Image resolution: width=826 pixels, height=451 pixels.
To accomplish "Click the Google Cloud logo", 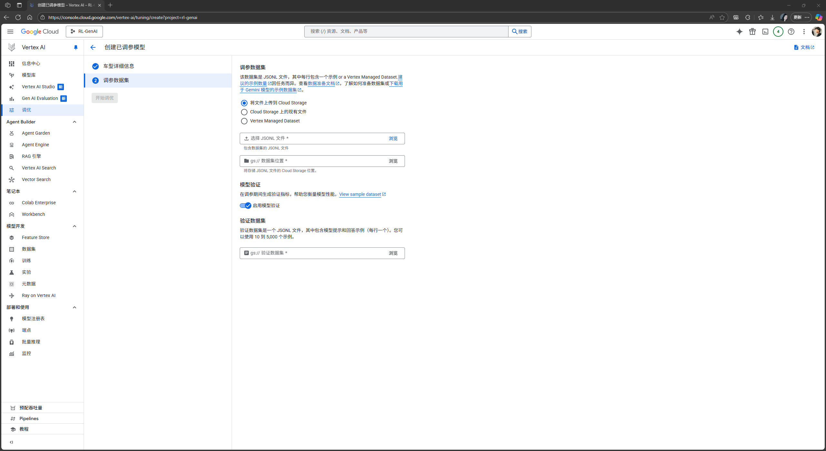I will click(40, 31).
